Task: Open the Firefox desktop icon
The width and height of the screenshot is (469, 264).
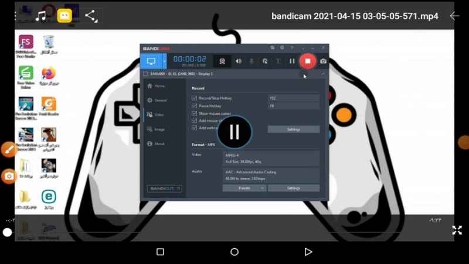Action: (x=49, y=73)
